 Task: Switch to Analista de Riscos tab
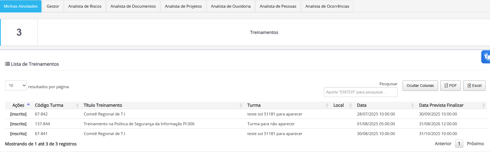pos(85,6)
